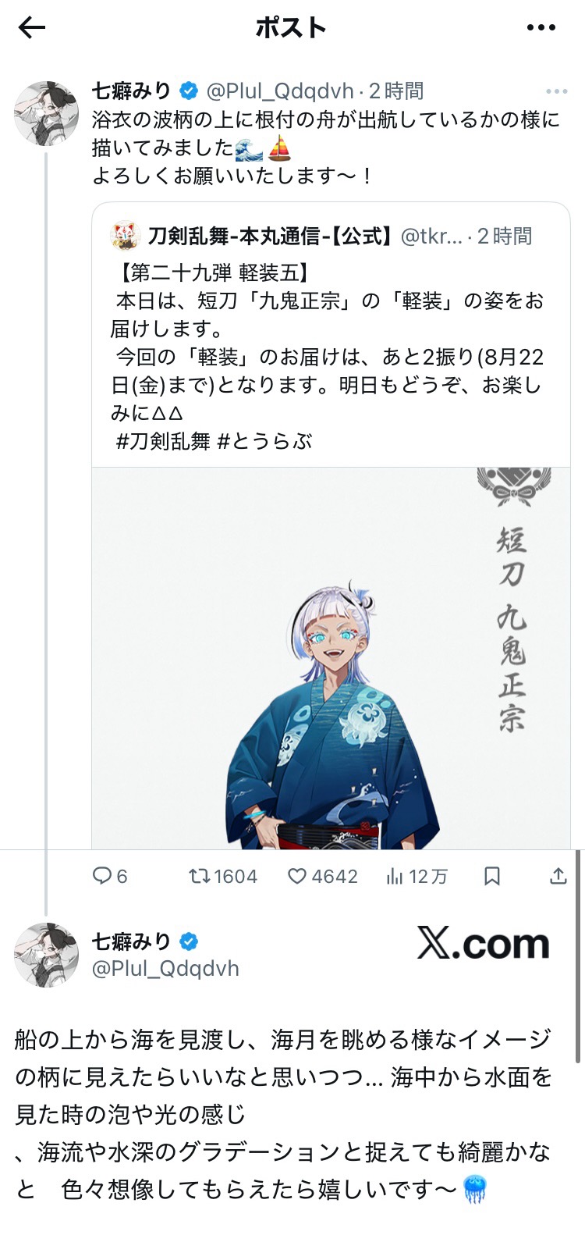
Task: Open the quoted 刀剣乱舞-本丸通信- account name
Action: click(270, 236)
